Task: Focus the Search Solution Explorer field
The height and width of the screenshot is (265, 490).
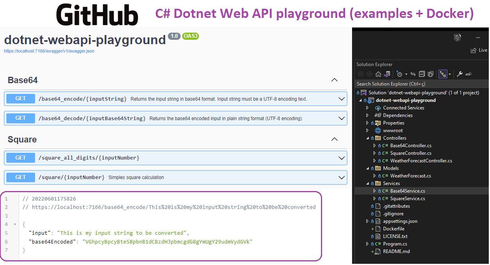Action: click(422, 84)
